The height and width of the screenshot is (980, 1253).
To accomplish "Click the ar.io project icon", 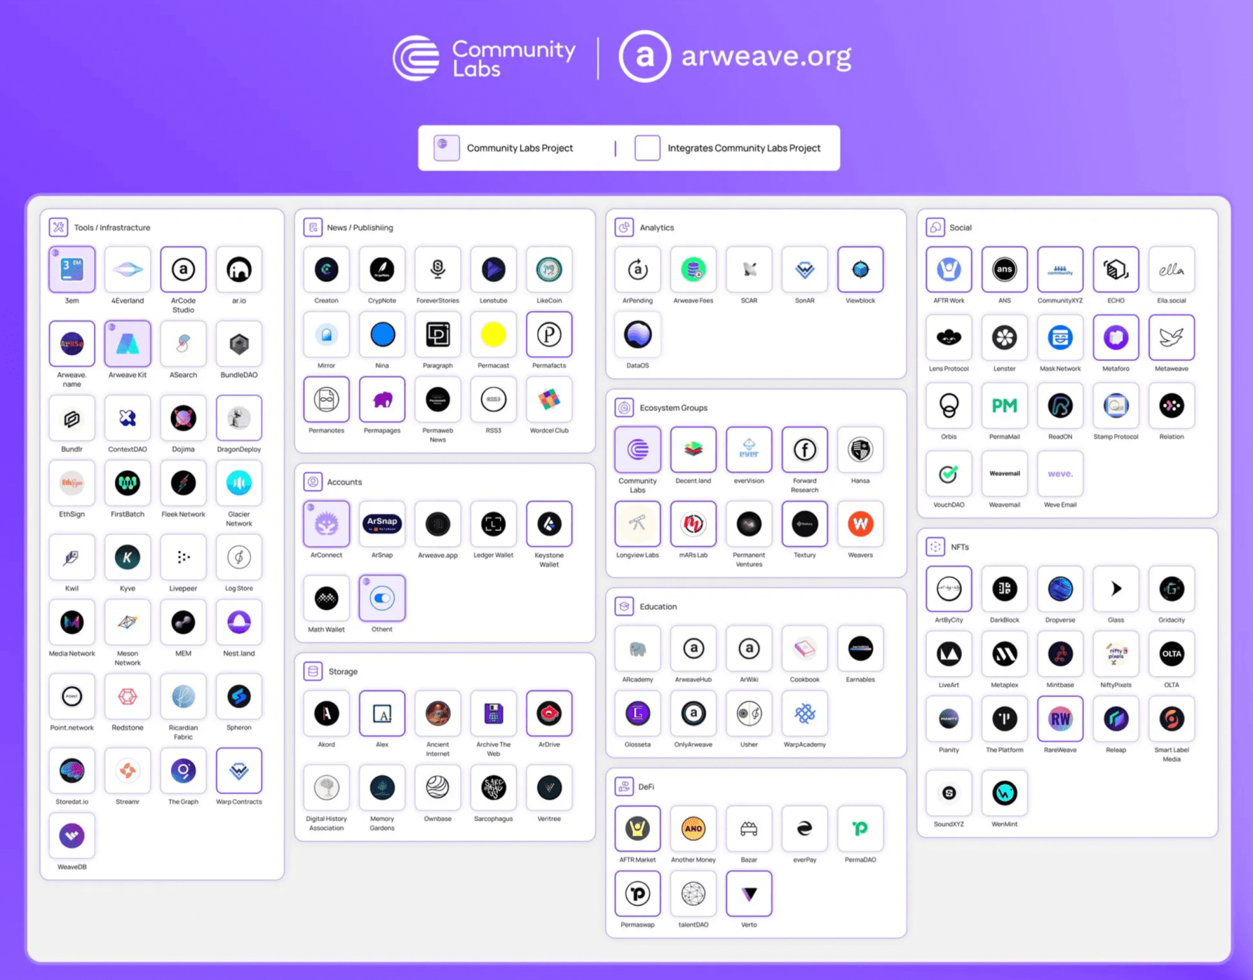I will 239,269.
